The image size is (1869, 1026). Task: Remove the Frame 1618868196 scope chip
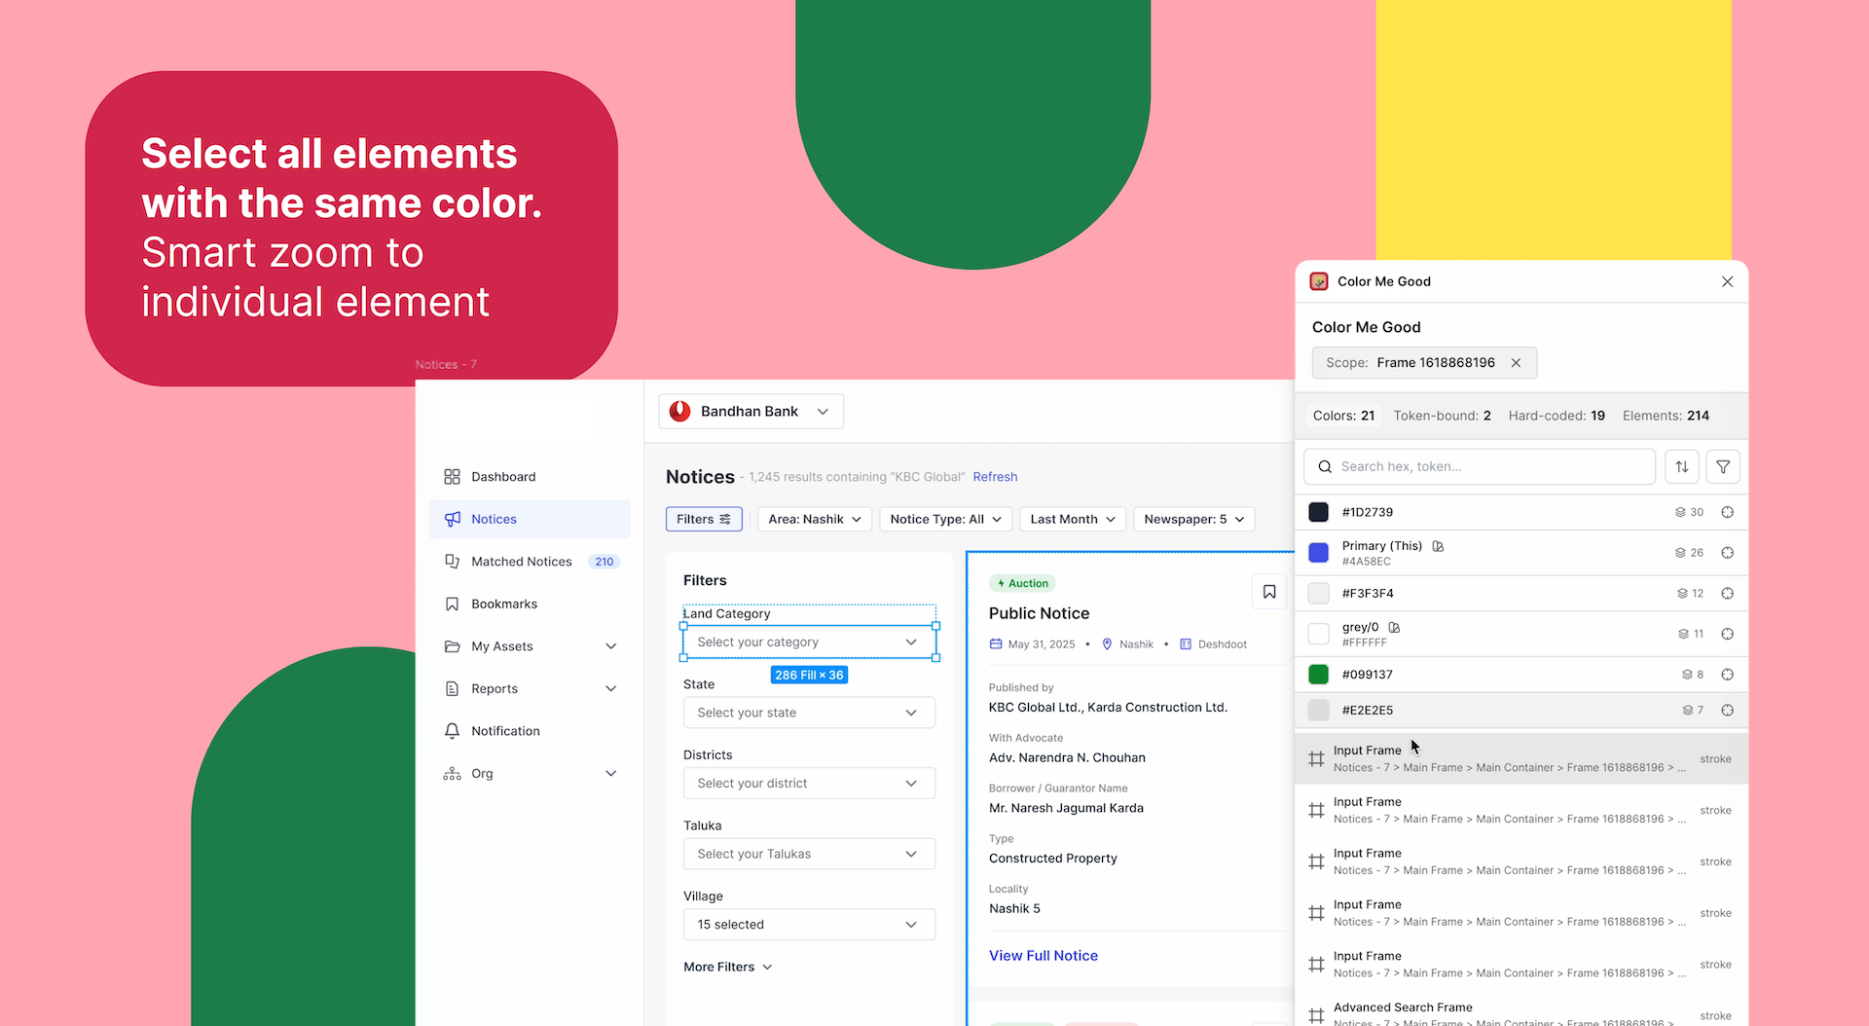coord(1516,363)
